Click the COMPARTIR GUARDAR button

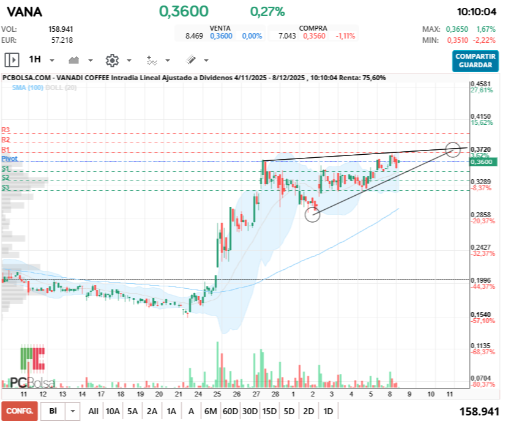[476, 61]
